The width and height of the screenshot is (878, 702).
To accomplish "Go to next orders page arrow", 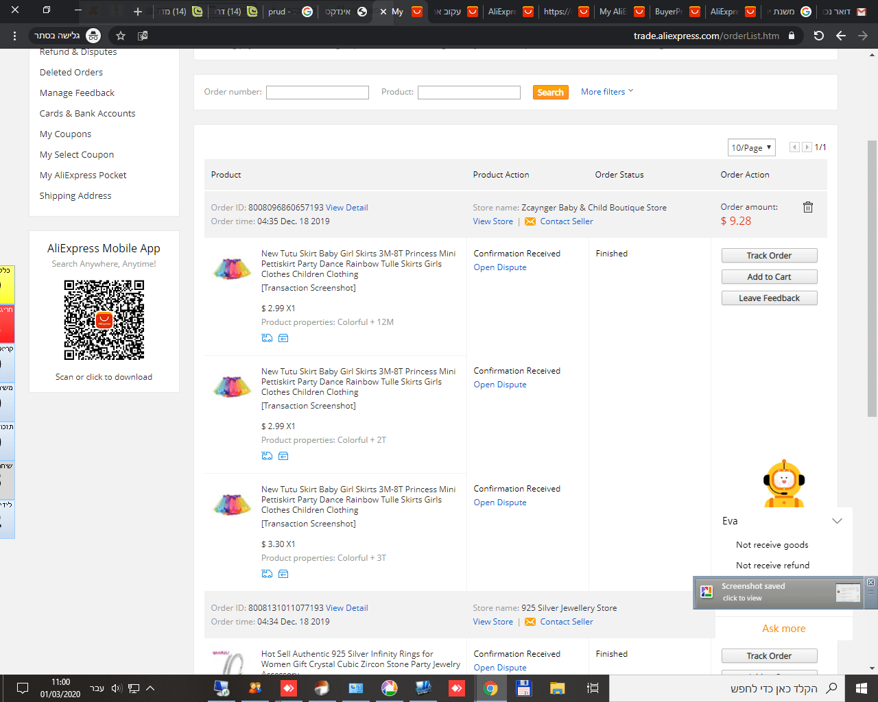I will click(x=807, y=147).
